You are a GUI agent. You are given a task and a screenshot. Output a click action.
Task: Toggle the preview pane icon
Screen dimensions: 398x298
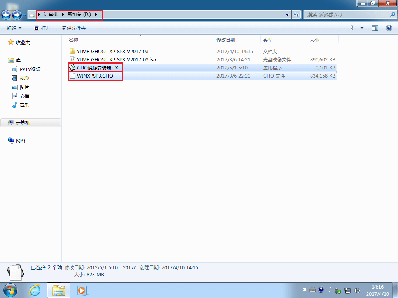coord(375,28)
